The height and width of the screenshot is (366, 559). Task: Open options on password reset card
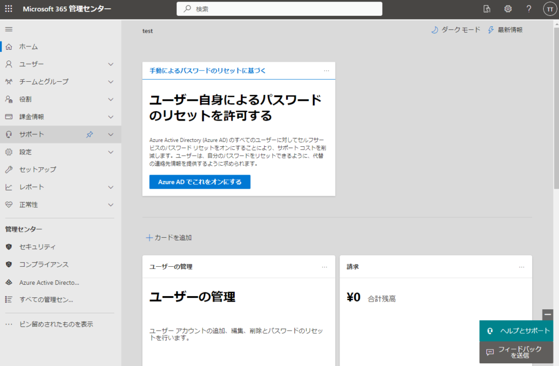coord(326,70)
